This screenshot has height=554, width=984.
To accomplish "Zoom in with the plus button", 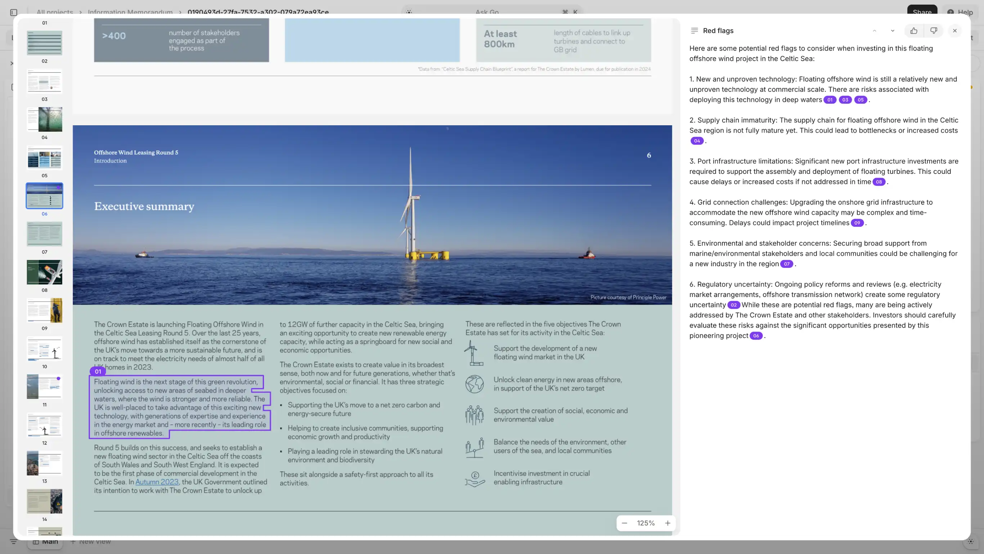I will point(668,523).
